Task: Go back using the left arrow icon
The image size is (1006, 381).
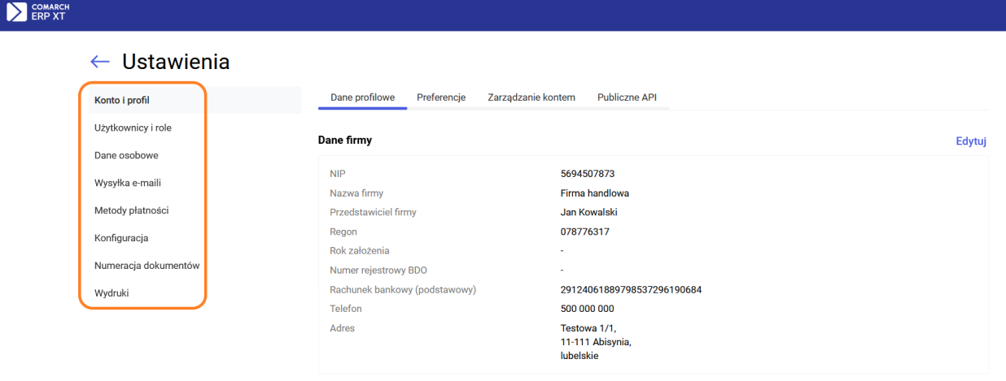Action: tap(100, 62)
